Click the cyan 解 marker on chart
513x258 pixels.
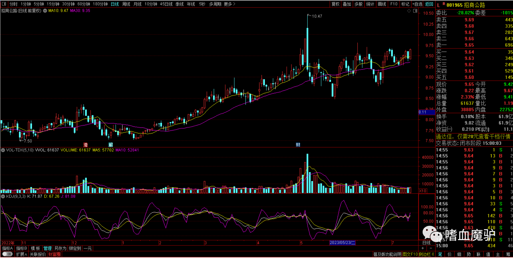coord(111,145)
